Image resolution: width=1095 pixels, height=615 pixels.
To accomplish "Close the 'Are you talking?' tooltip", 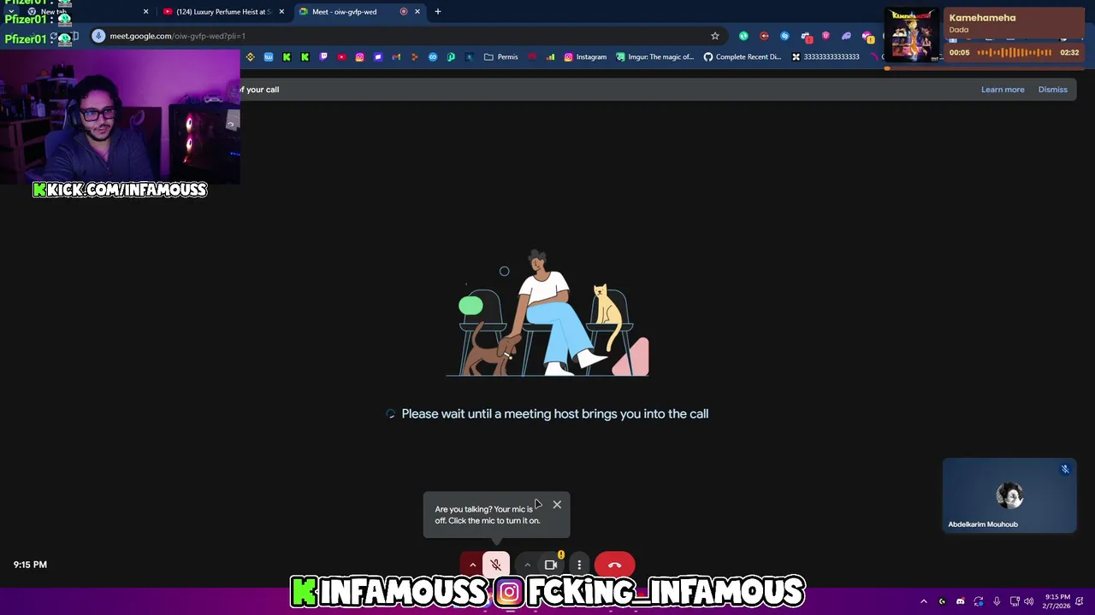I will 557,504.
